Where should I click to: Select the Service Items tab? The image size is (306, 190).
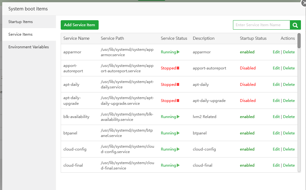pos(21,34)
